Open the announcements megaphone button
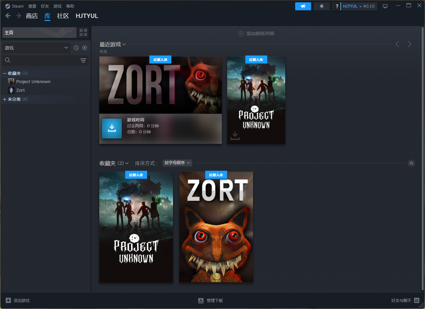The image size is (425, 309). point(303,6)
